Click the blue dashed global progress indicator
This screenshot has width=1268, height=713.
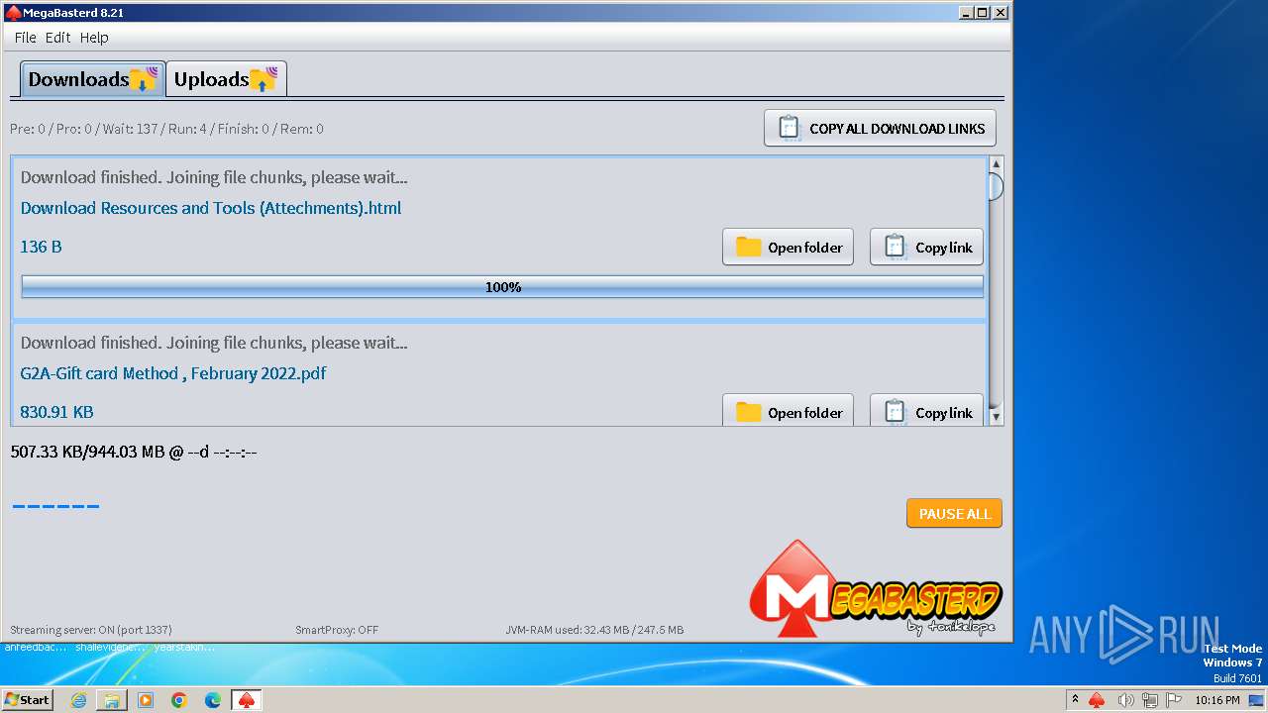click(55, 507)
